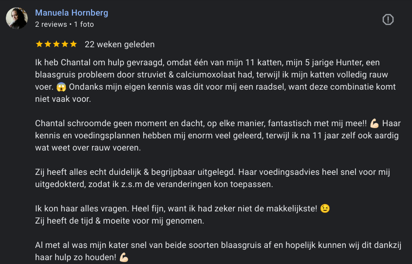
Task: Click the line "Ik kon haar alles vragen"
Action: tap(175, 208)
